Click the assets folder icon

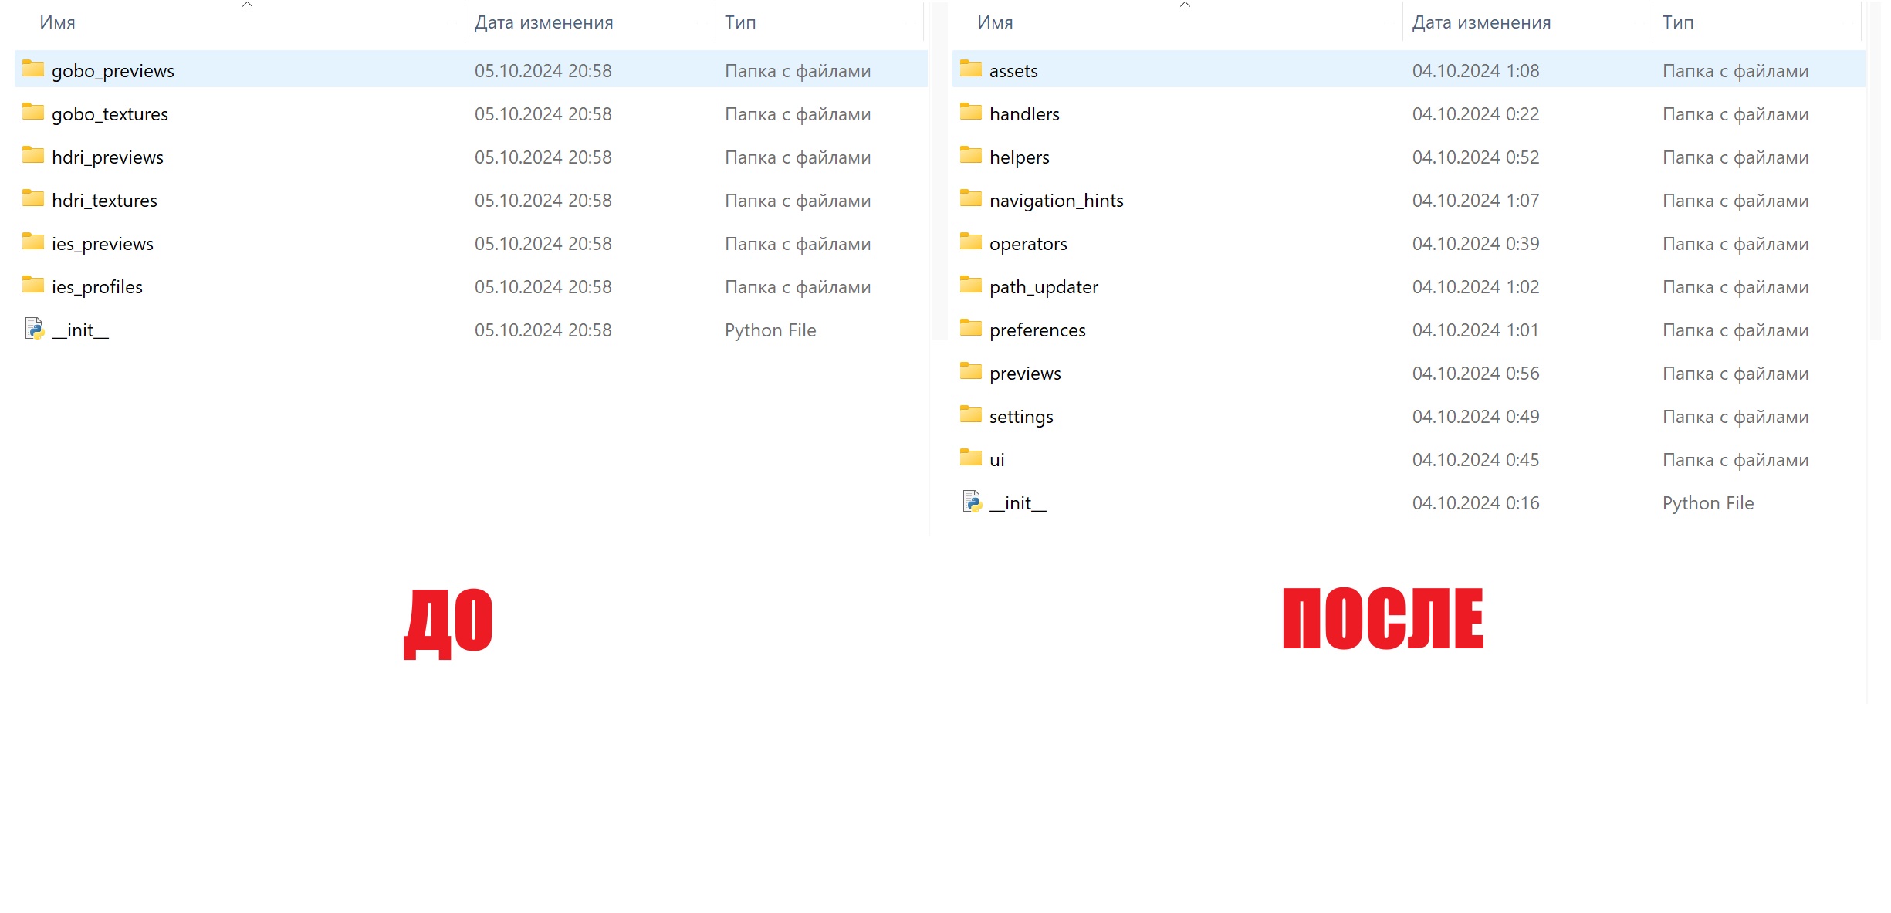(971, 69)
